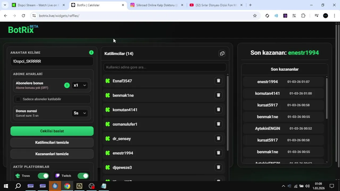
Task: Open the purple browser extension icon
Action: (x=285, y=16)
